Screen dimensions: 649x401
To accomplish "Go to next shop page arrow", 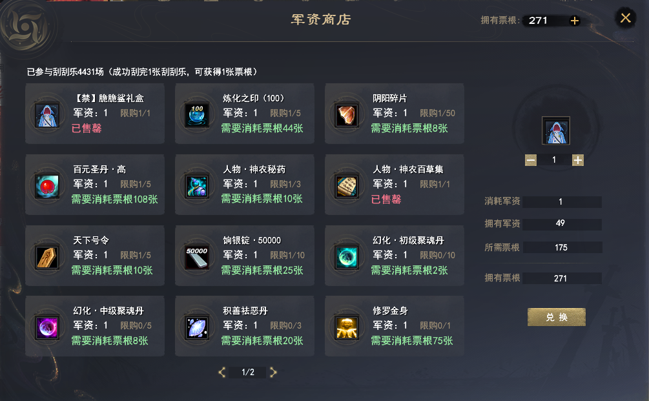I will point(273,373).
